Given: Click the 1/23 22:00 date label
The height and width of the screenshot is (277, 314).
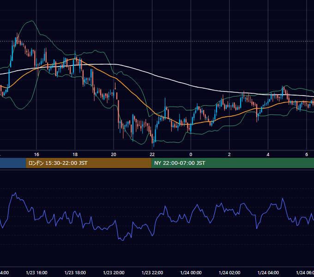Looking at the screenshot, I should coord(152,272).
